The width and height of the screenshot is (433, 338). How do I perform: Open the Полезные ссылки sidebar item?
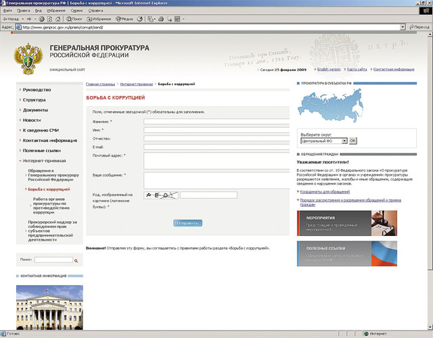coord(42,151)
